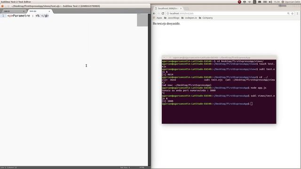Open the battery indicator
Image resolution: width=301 pixels, height=169 pixels.
click(265, 2)
